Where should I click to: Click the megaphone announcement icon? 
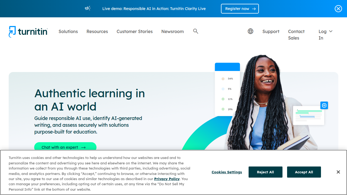point(88,8)
